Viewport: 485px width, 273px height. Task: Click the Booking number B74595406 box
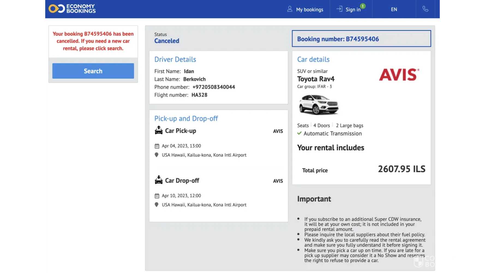coord(361,39)
